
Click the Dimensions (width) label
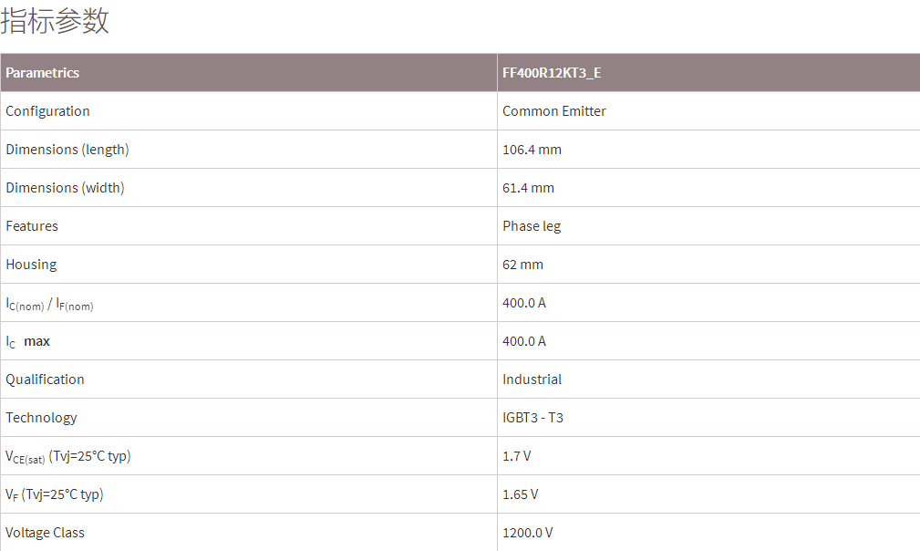(x=65, y=188)
